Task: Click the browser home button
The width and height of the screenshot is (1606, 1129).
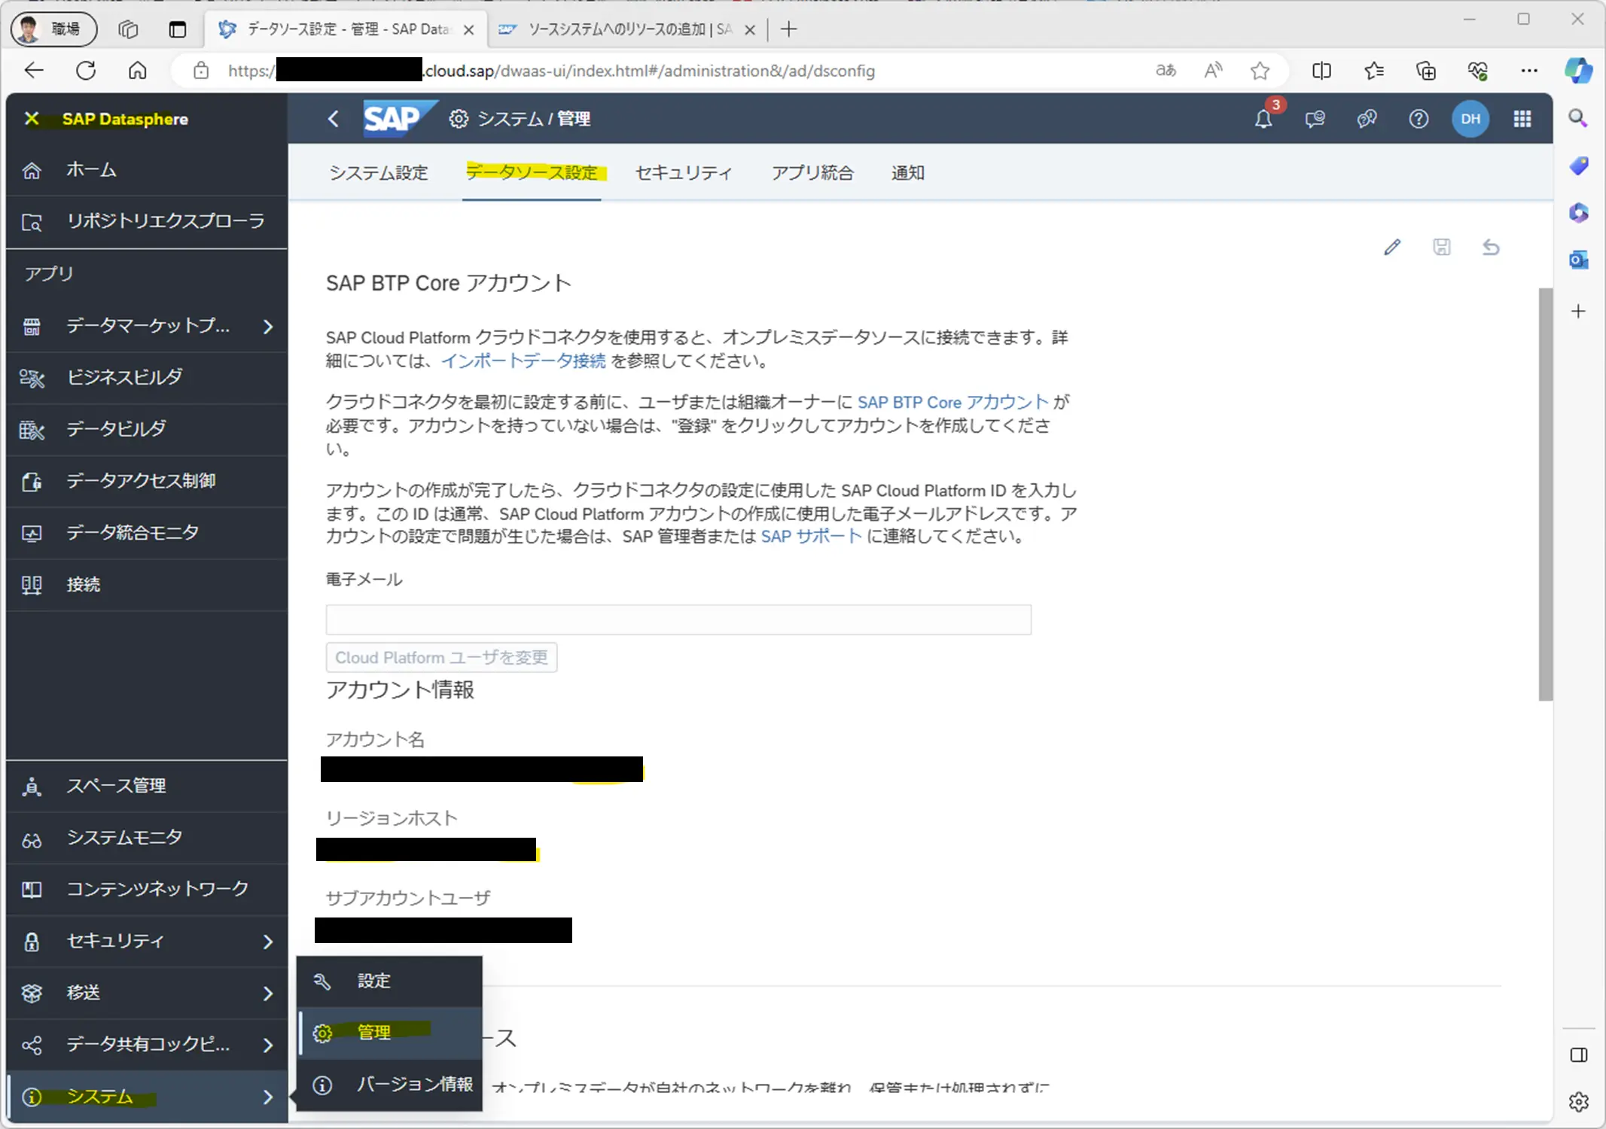Action: pyautogui.click(x=137, y=71)
